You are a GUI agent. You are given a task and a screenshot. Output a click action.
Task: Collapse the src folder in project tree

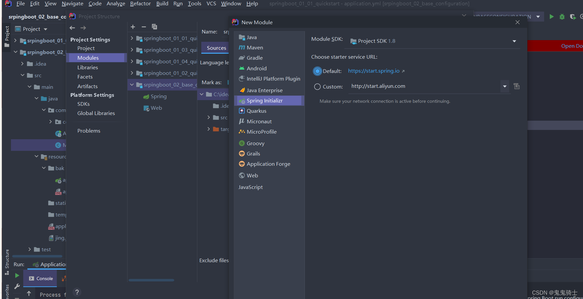click(23, 75)
